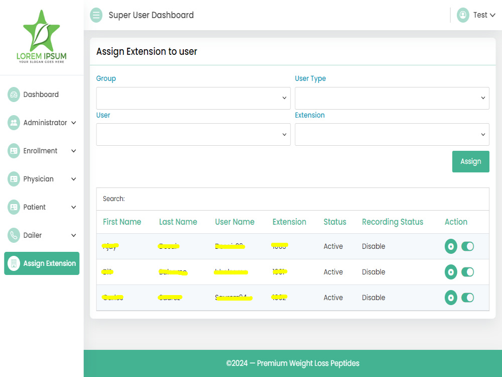Select Patient in the sidebar
Viewport: 502px width, 377px height.
pos(35,207)
